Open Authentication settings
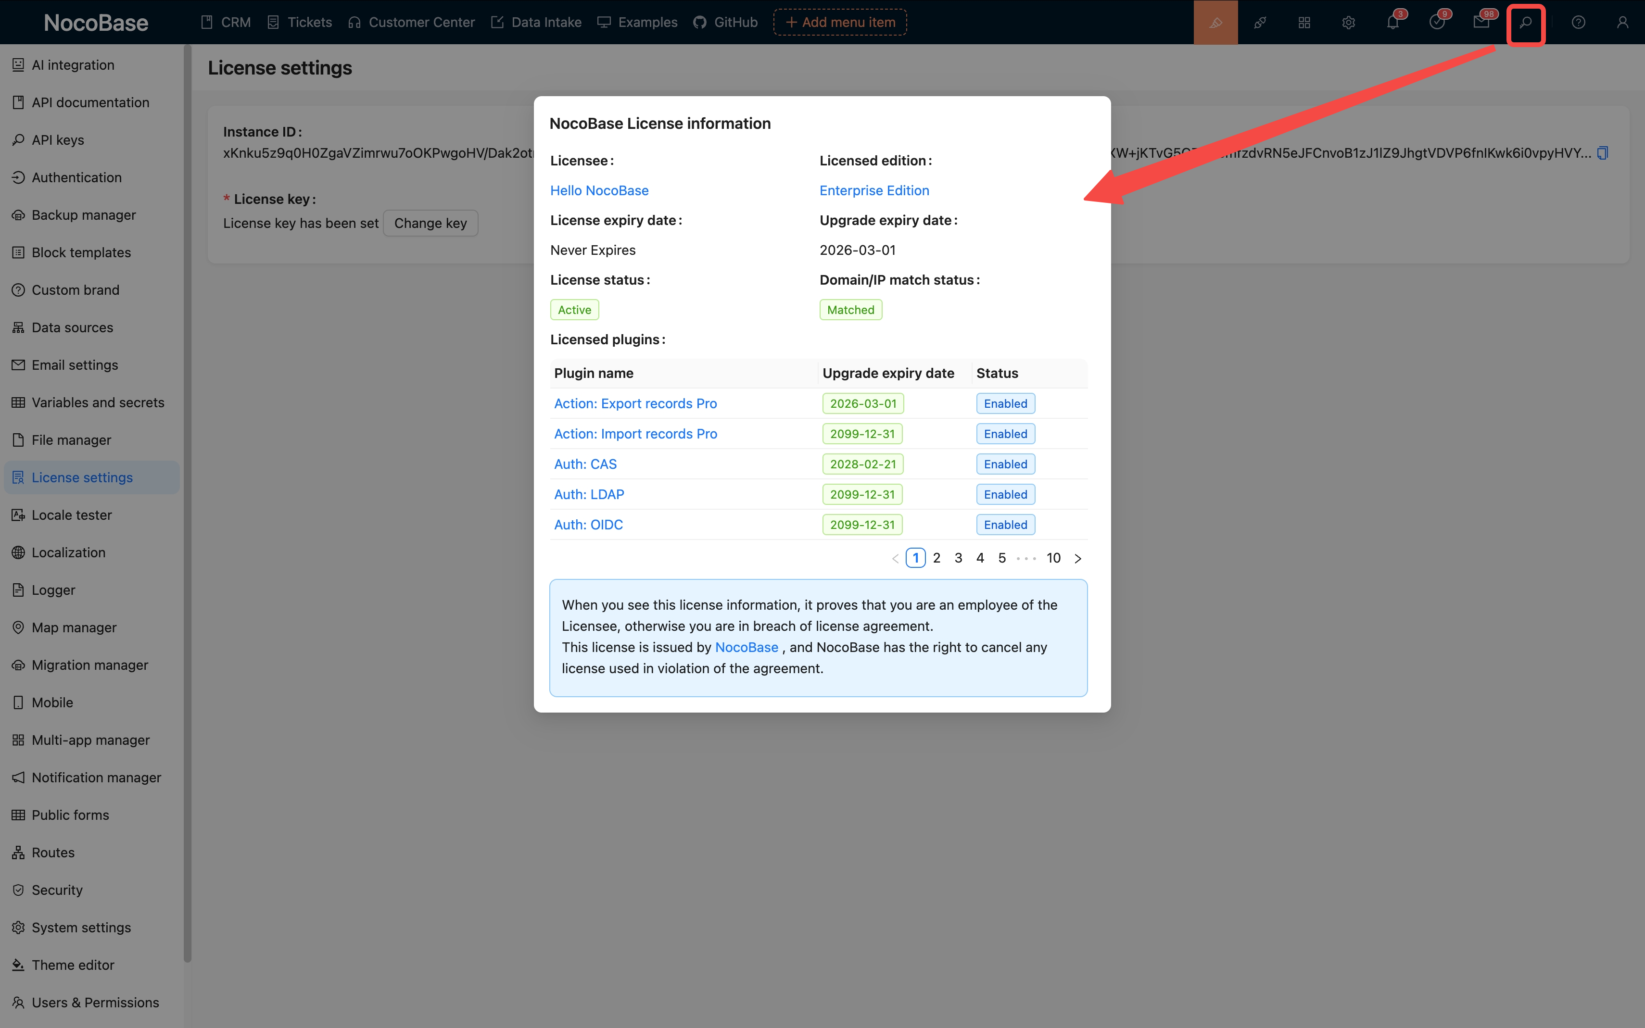Image resolution: width=1645 pixels, height=1028 pixels. pyautogui.click(x=92, y=177)
